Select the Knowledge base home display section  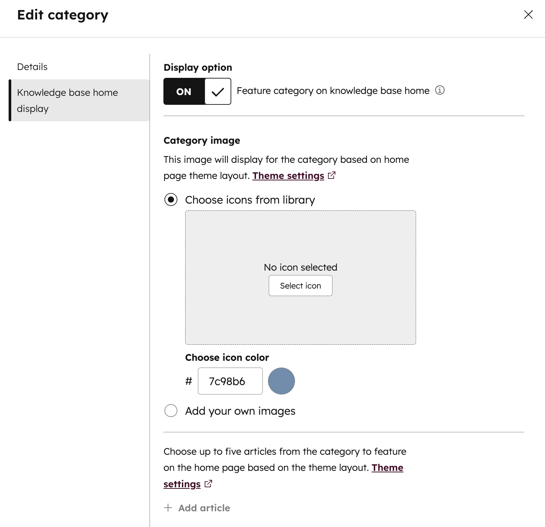(67, 100)
